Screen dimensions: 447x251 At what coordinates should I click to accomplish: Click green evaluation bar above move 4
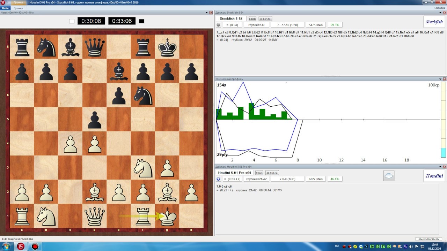point(251,111)
